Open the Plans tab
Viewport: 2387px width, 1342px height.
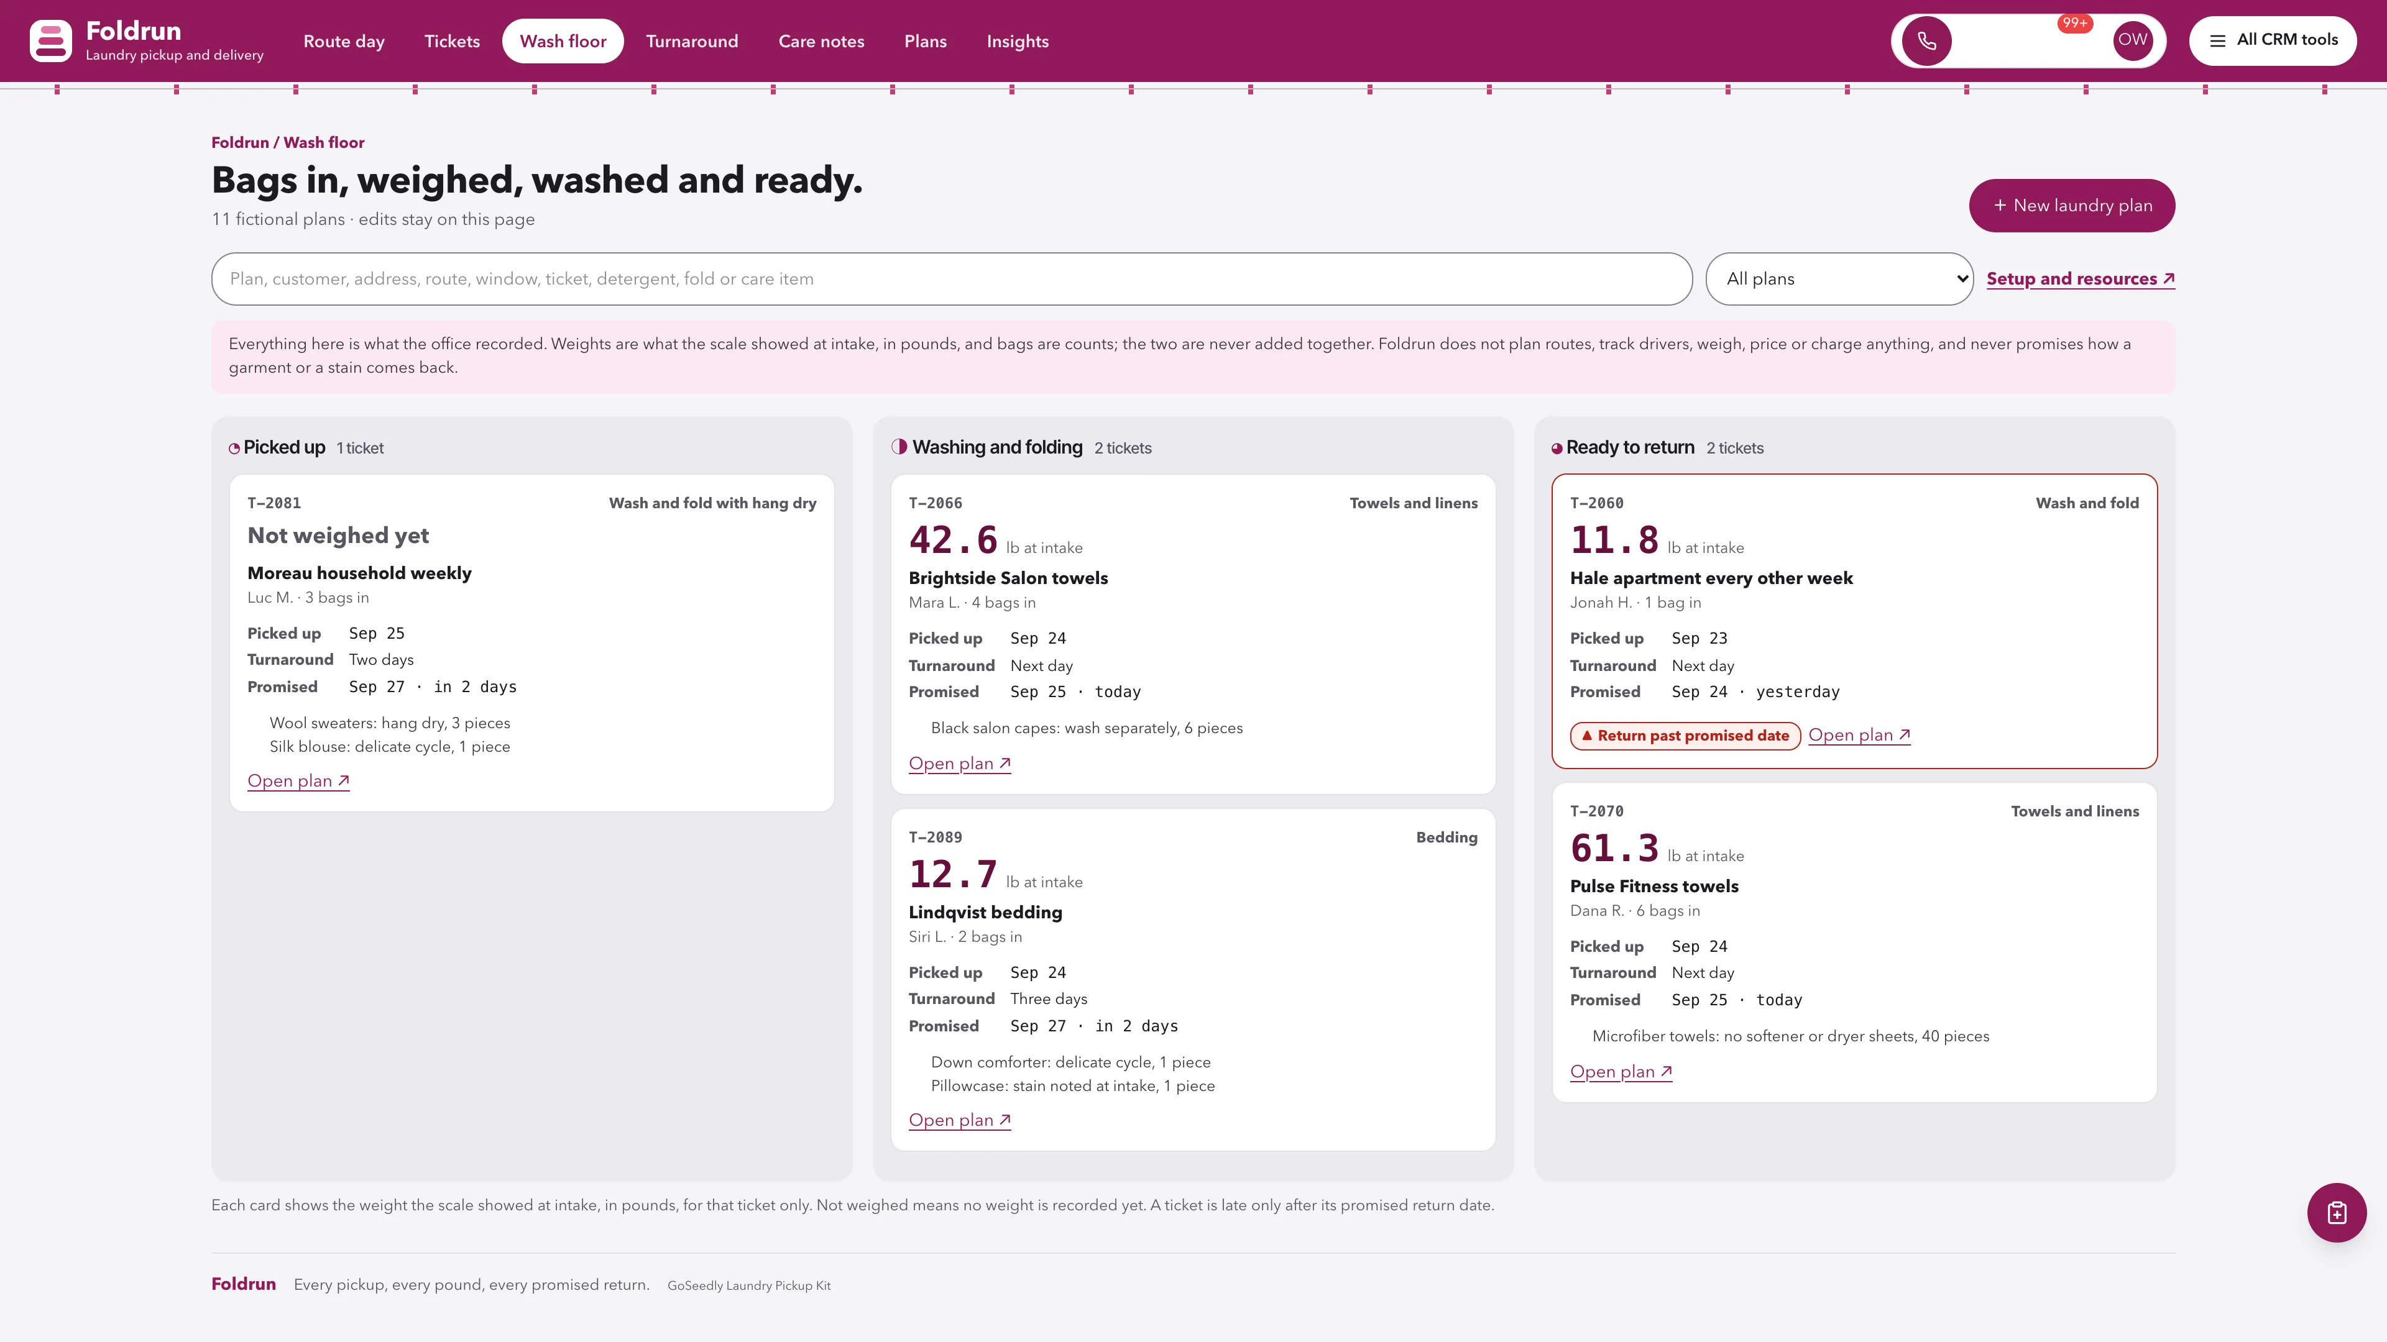(x=926, y=41)
